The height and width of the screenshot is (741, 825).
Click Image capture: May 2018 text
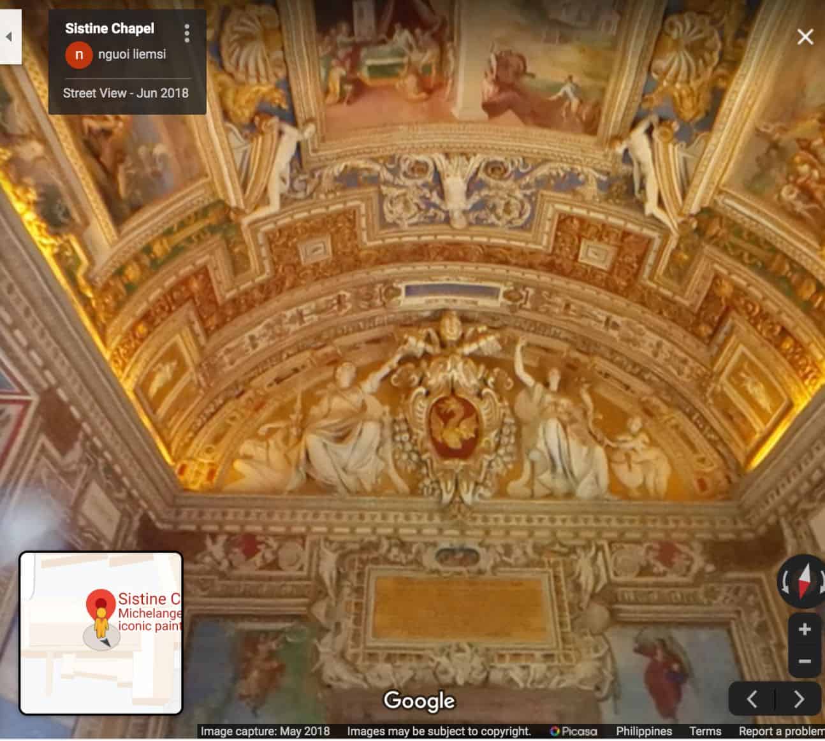(265, 731)
